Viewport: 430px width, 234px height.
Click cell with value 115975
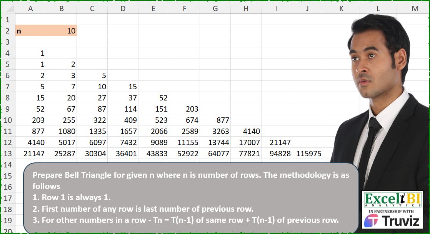point(307,153)
